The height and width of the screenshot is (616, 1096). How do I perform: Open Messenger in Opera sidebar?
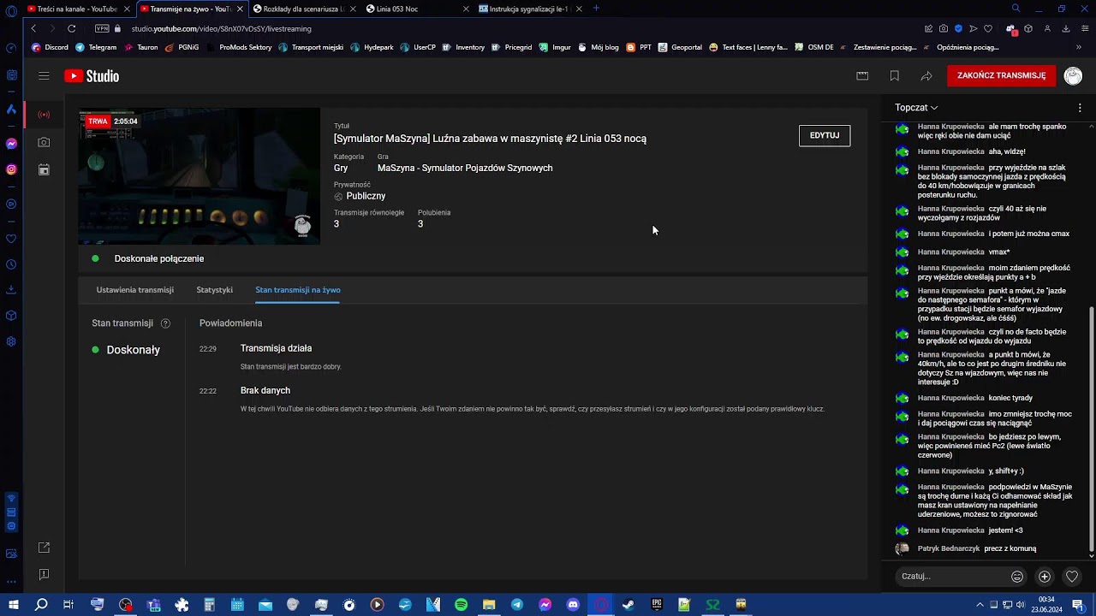click(x=11, y=143)
